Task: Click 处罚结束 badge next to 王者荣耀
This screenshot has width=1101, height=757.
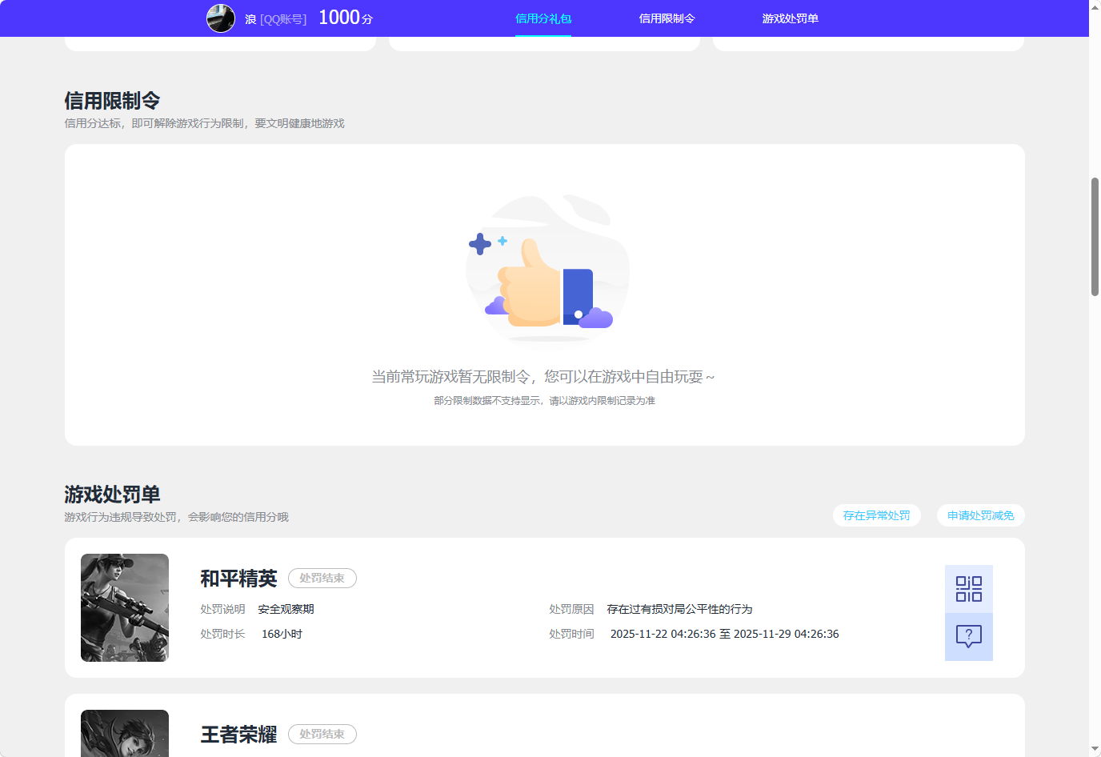Action: tap(322, 734)
